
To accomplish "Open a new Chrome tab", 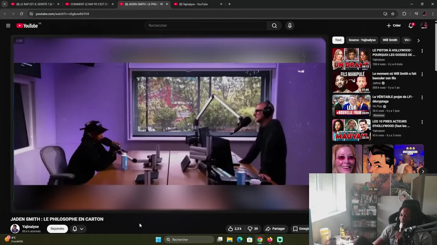I will coord(229,4).
